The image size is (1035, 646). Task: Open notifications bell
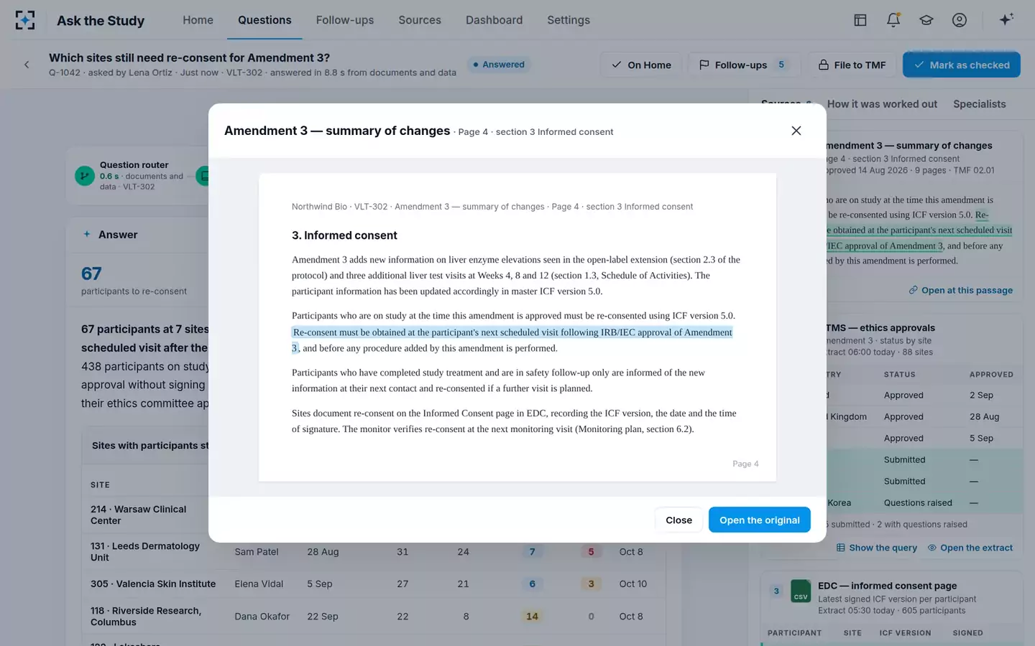tap(893, 20)
